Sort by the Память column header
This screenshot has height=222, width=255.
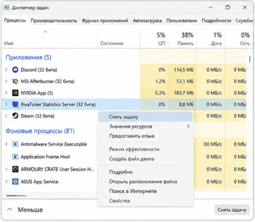click(x=182, y=39)
